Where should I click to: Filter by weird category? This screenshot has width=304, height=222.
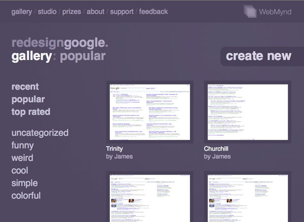point(22,158)
